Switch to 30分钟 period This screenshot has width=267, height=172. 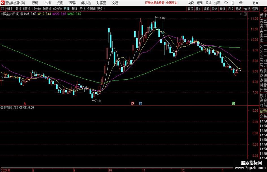pyautogui.click(x=47, y=9)
